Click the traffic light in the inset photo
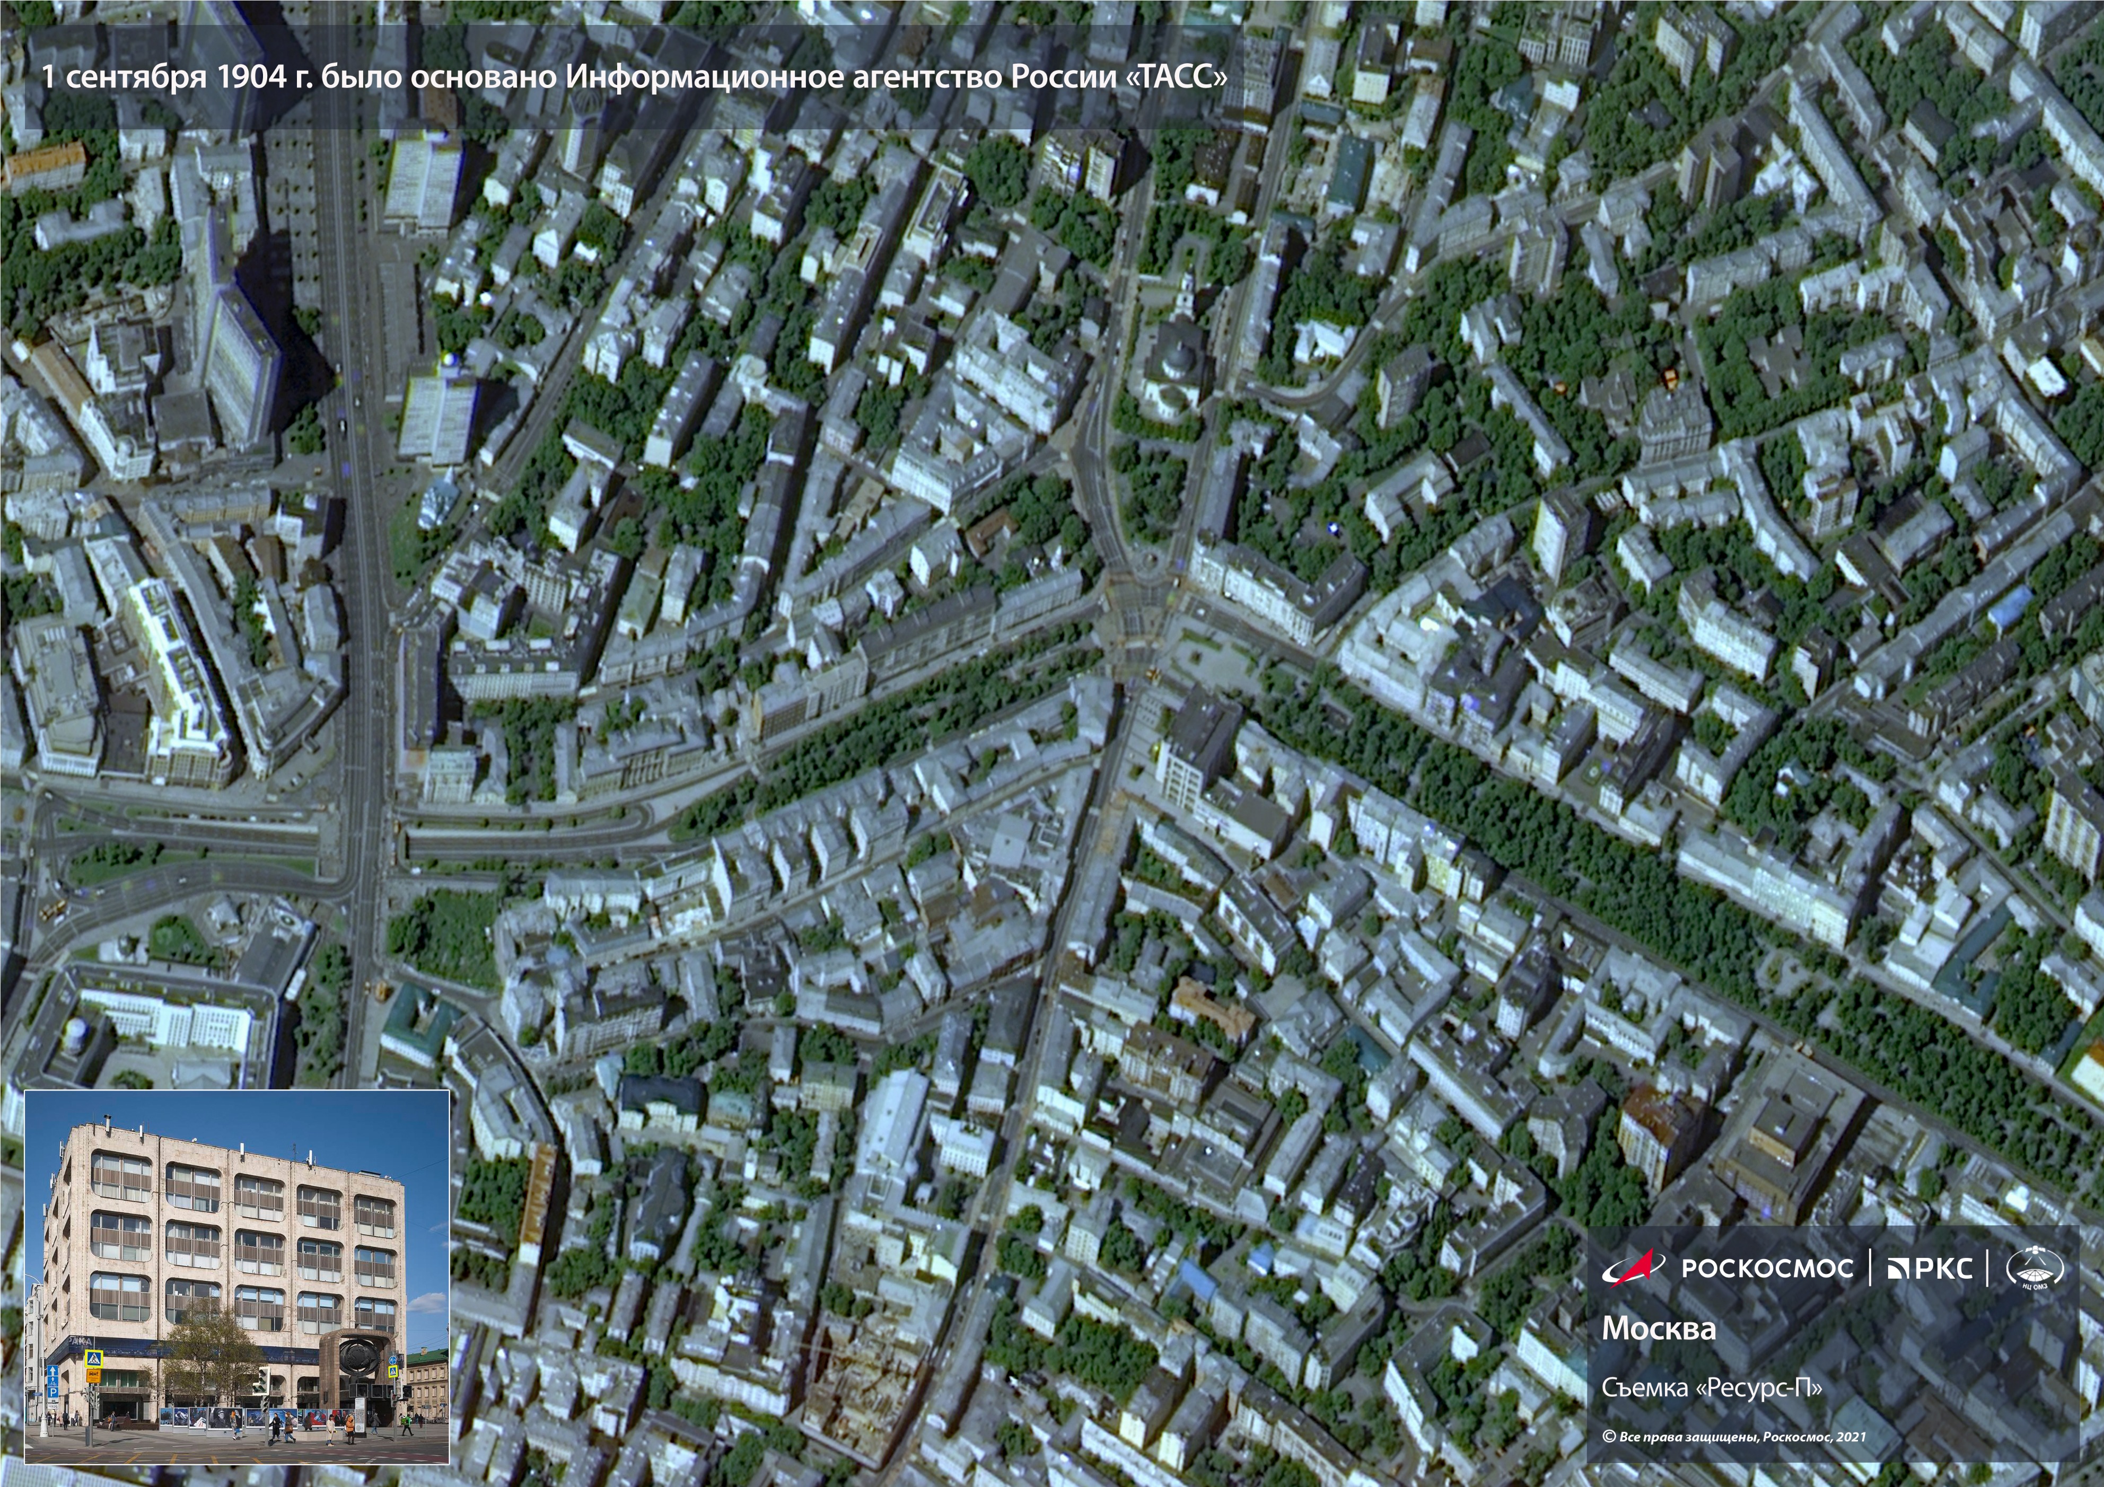Screen dimensions: 2104x1487 [263, 1381]
